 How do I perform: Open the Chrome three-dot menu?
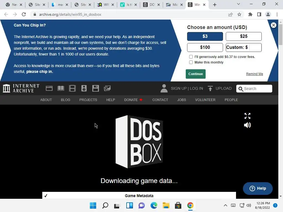pos(277,14)
